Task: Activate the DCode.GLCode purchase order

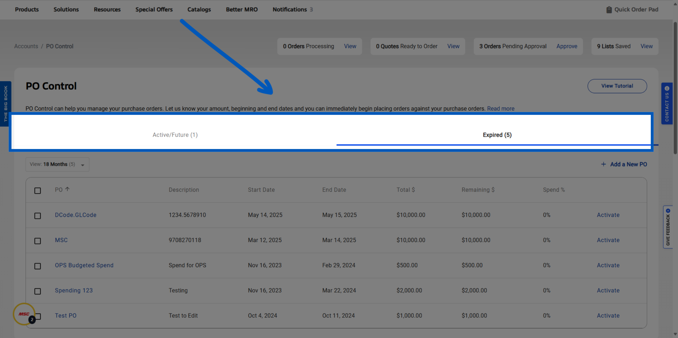Action: [608, 215]
